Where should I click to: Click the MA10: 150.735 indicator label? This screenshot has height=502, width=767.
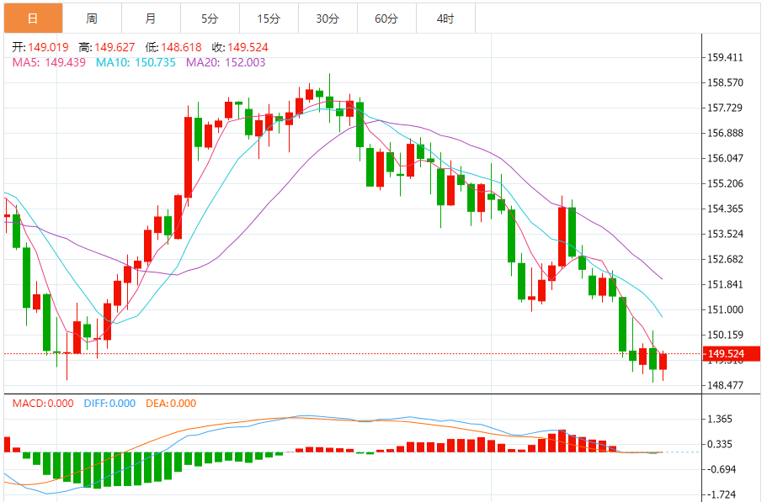point(136,62)
